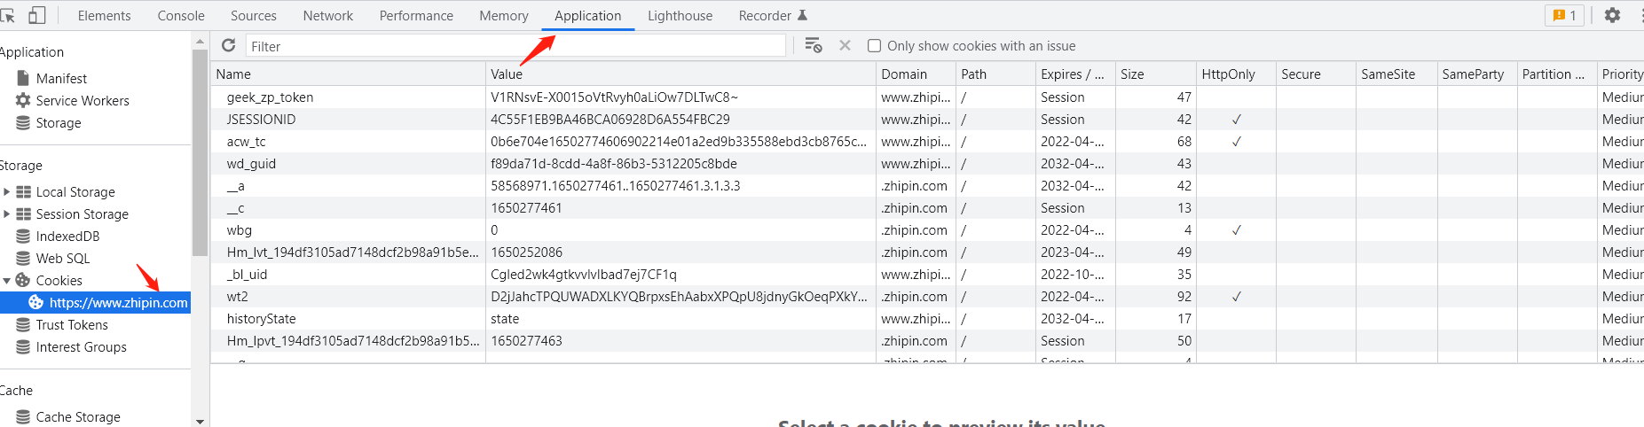This screenshot has height=427, width=1644.
Task: Collapse the Cookies tree node
Action: pyautogui.click(x=7, y=280)
